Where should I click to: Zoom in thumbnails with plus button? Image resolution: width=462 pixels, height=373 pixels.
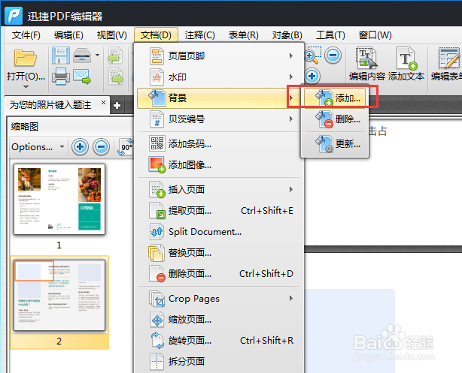(x=81, y=146)
